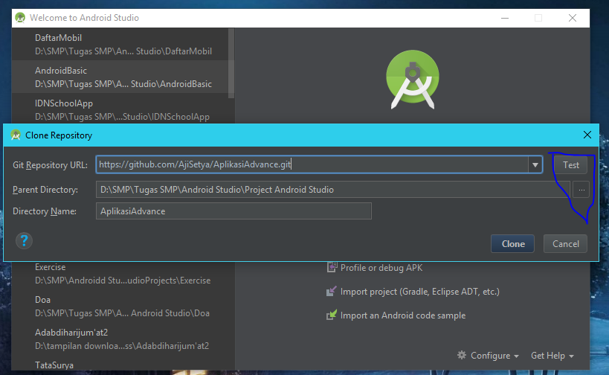Cancel the Clone Repository dialog
Screen dimensions: 609x375
[565, 243]
